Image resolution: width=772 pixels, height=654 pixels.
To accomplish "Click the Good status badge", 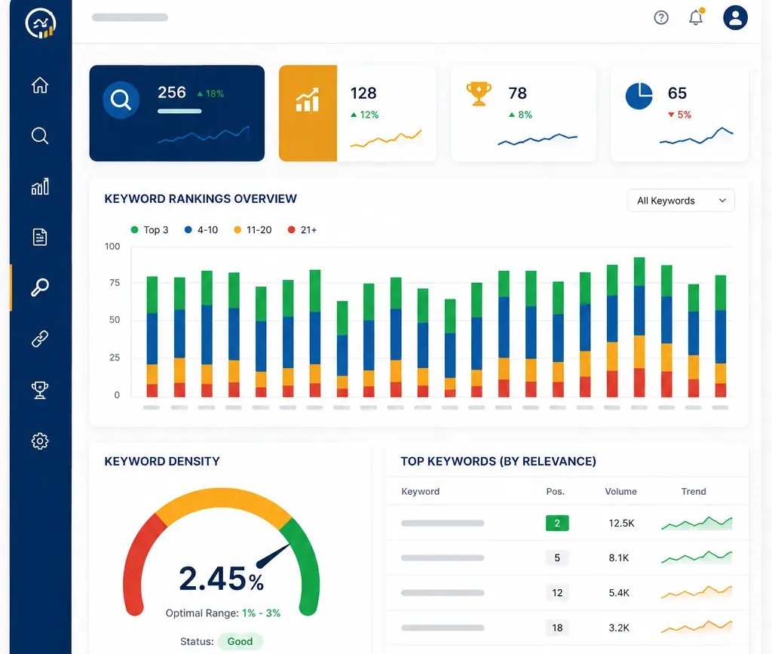I will 240,641.
